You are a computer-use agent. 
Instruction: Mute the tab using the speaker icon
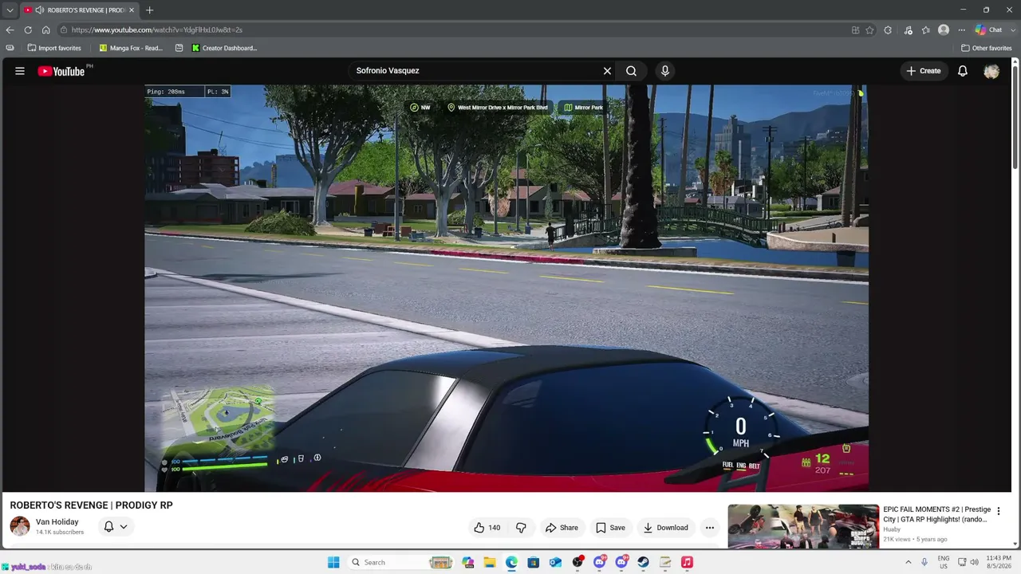click(40, 10)
